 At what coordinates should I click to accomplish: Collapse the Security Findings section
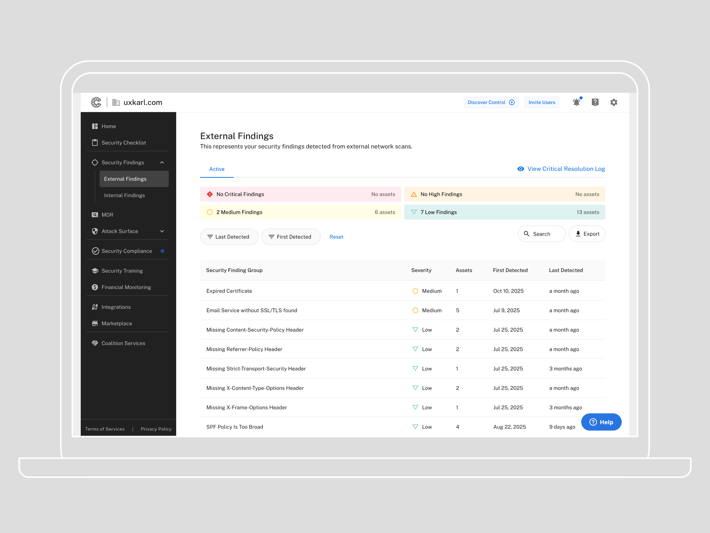162,162
